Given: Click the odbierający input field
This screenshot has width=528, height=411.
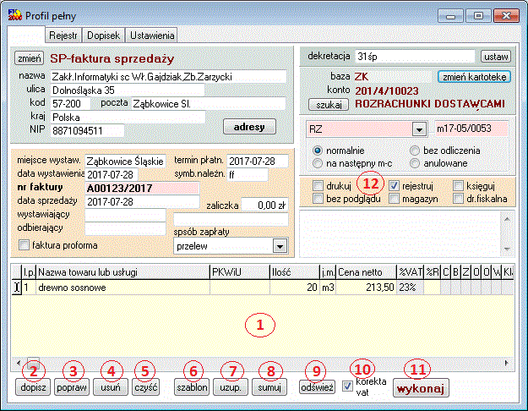Looking at the screenshot, I should click(x=125, y=228).
